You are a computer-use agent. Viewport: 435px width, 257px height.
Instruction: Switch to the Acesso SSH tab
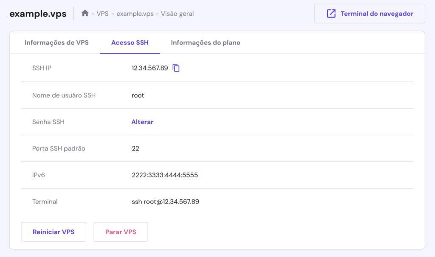(130, 42)
